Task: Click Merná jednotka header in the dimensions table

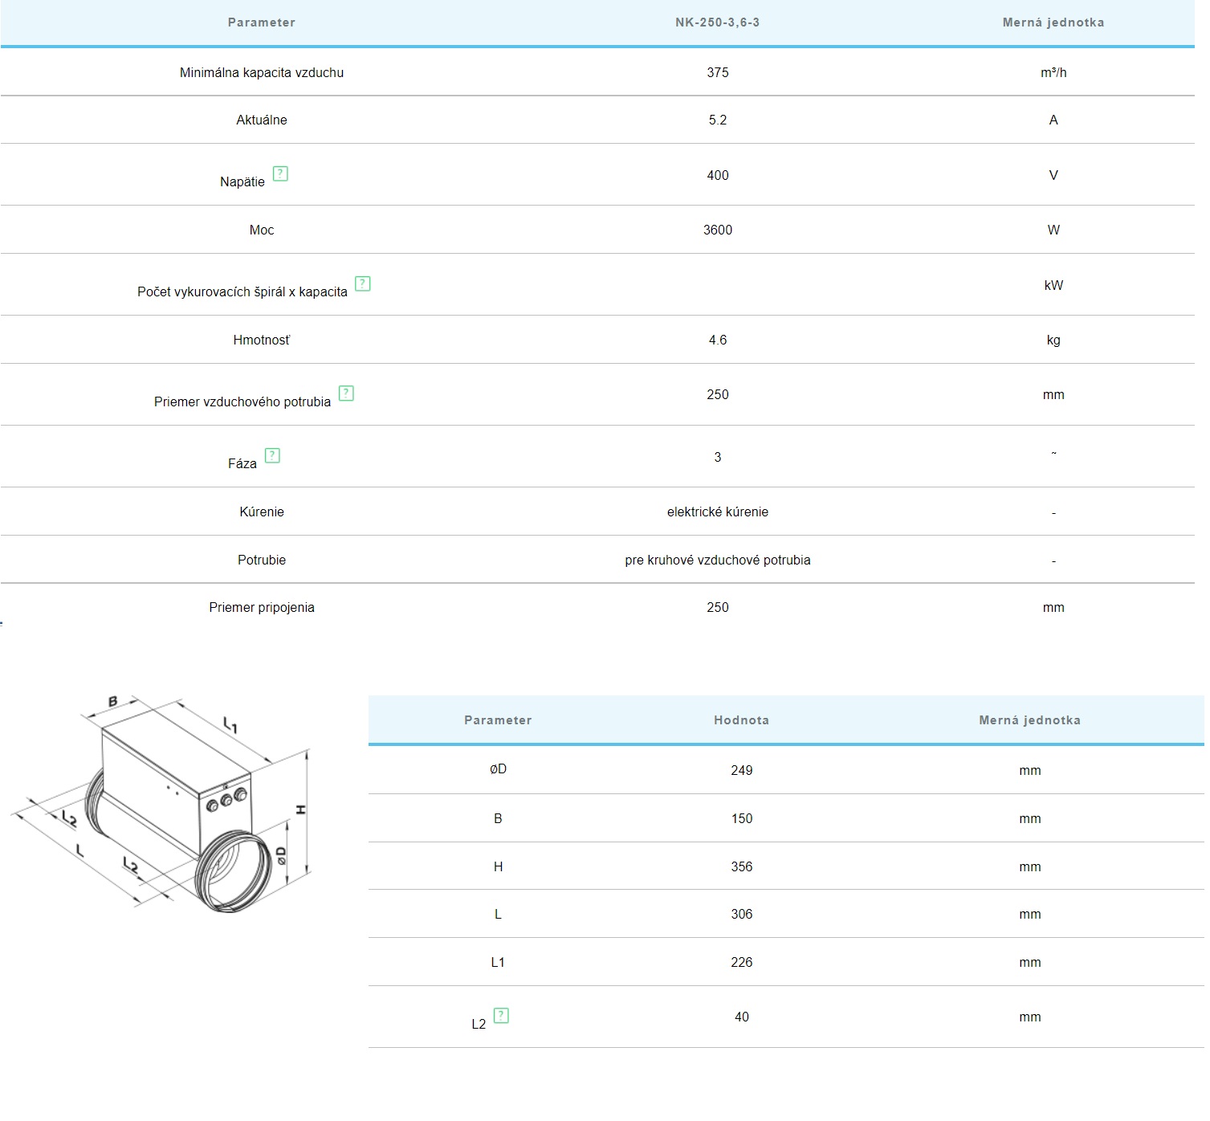Action: pyautogui.click(x=1029, y=720)
